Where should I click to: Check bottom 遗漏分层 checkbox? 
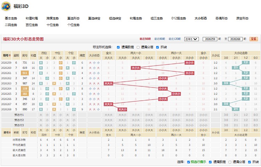[230, 162]
